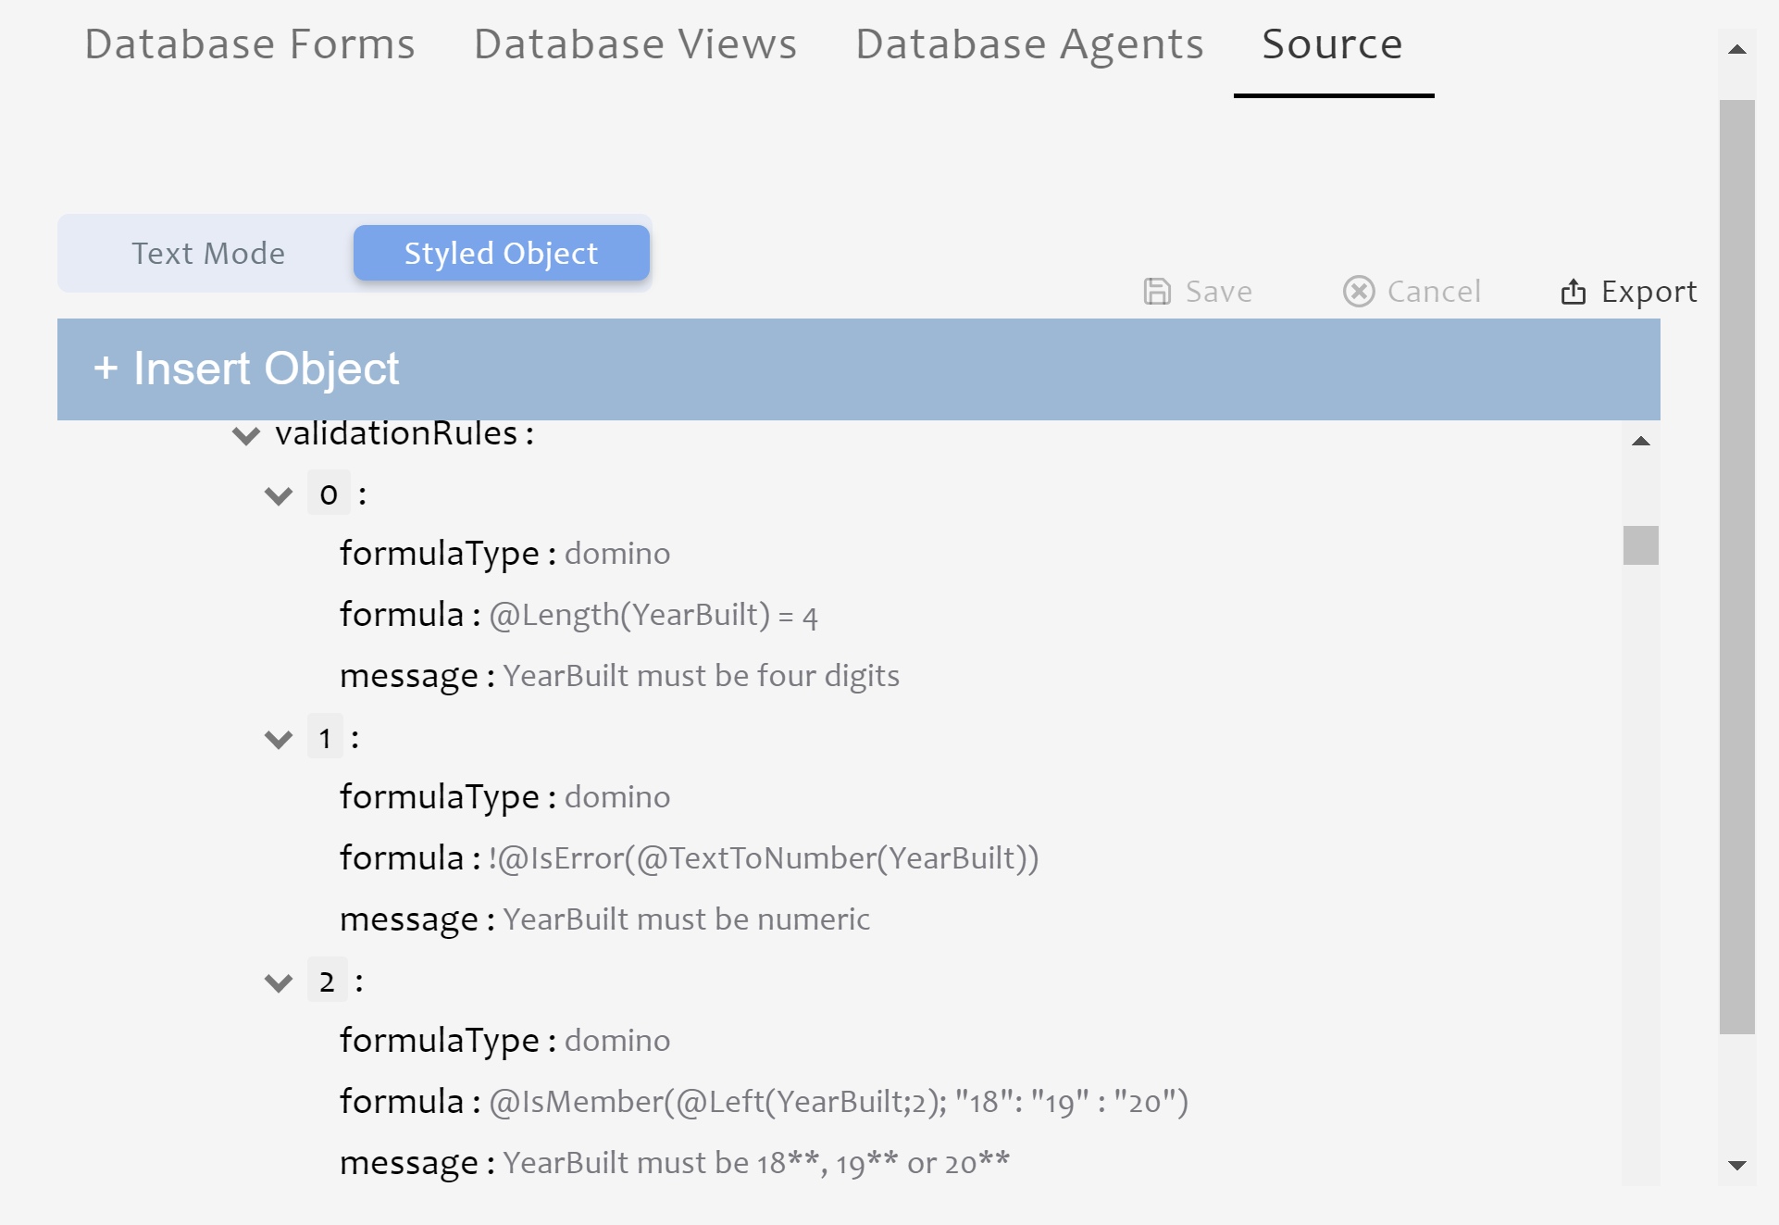Click the Insert Object bar
1779x1225 pixels.
coord(858,369)
